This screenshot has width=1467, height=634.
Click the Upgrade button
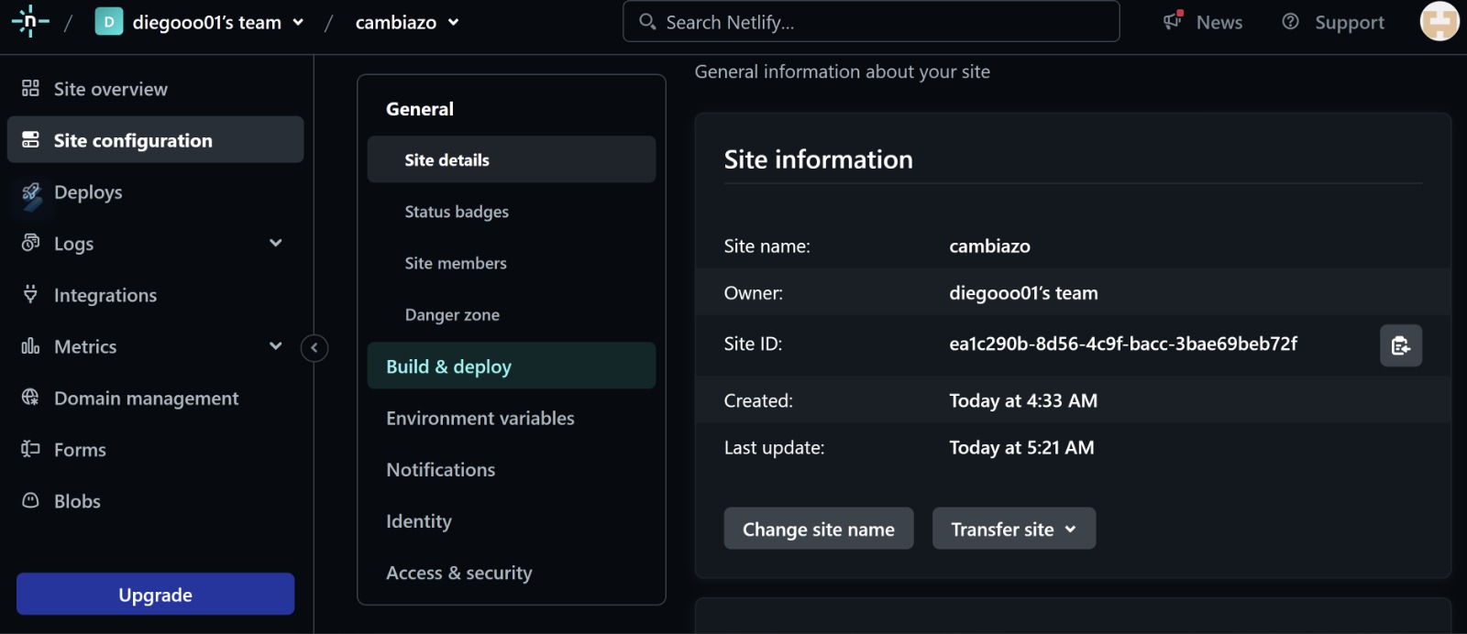pyautogui.click(x=155, y=595)
